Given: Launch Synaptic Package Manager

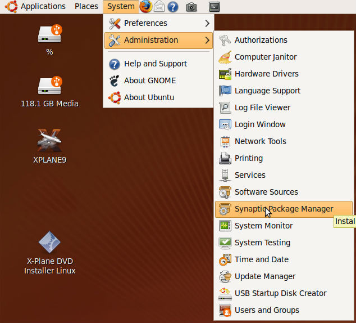Looking at the screenshot, I should coord(284,209).
